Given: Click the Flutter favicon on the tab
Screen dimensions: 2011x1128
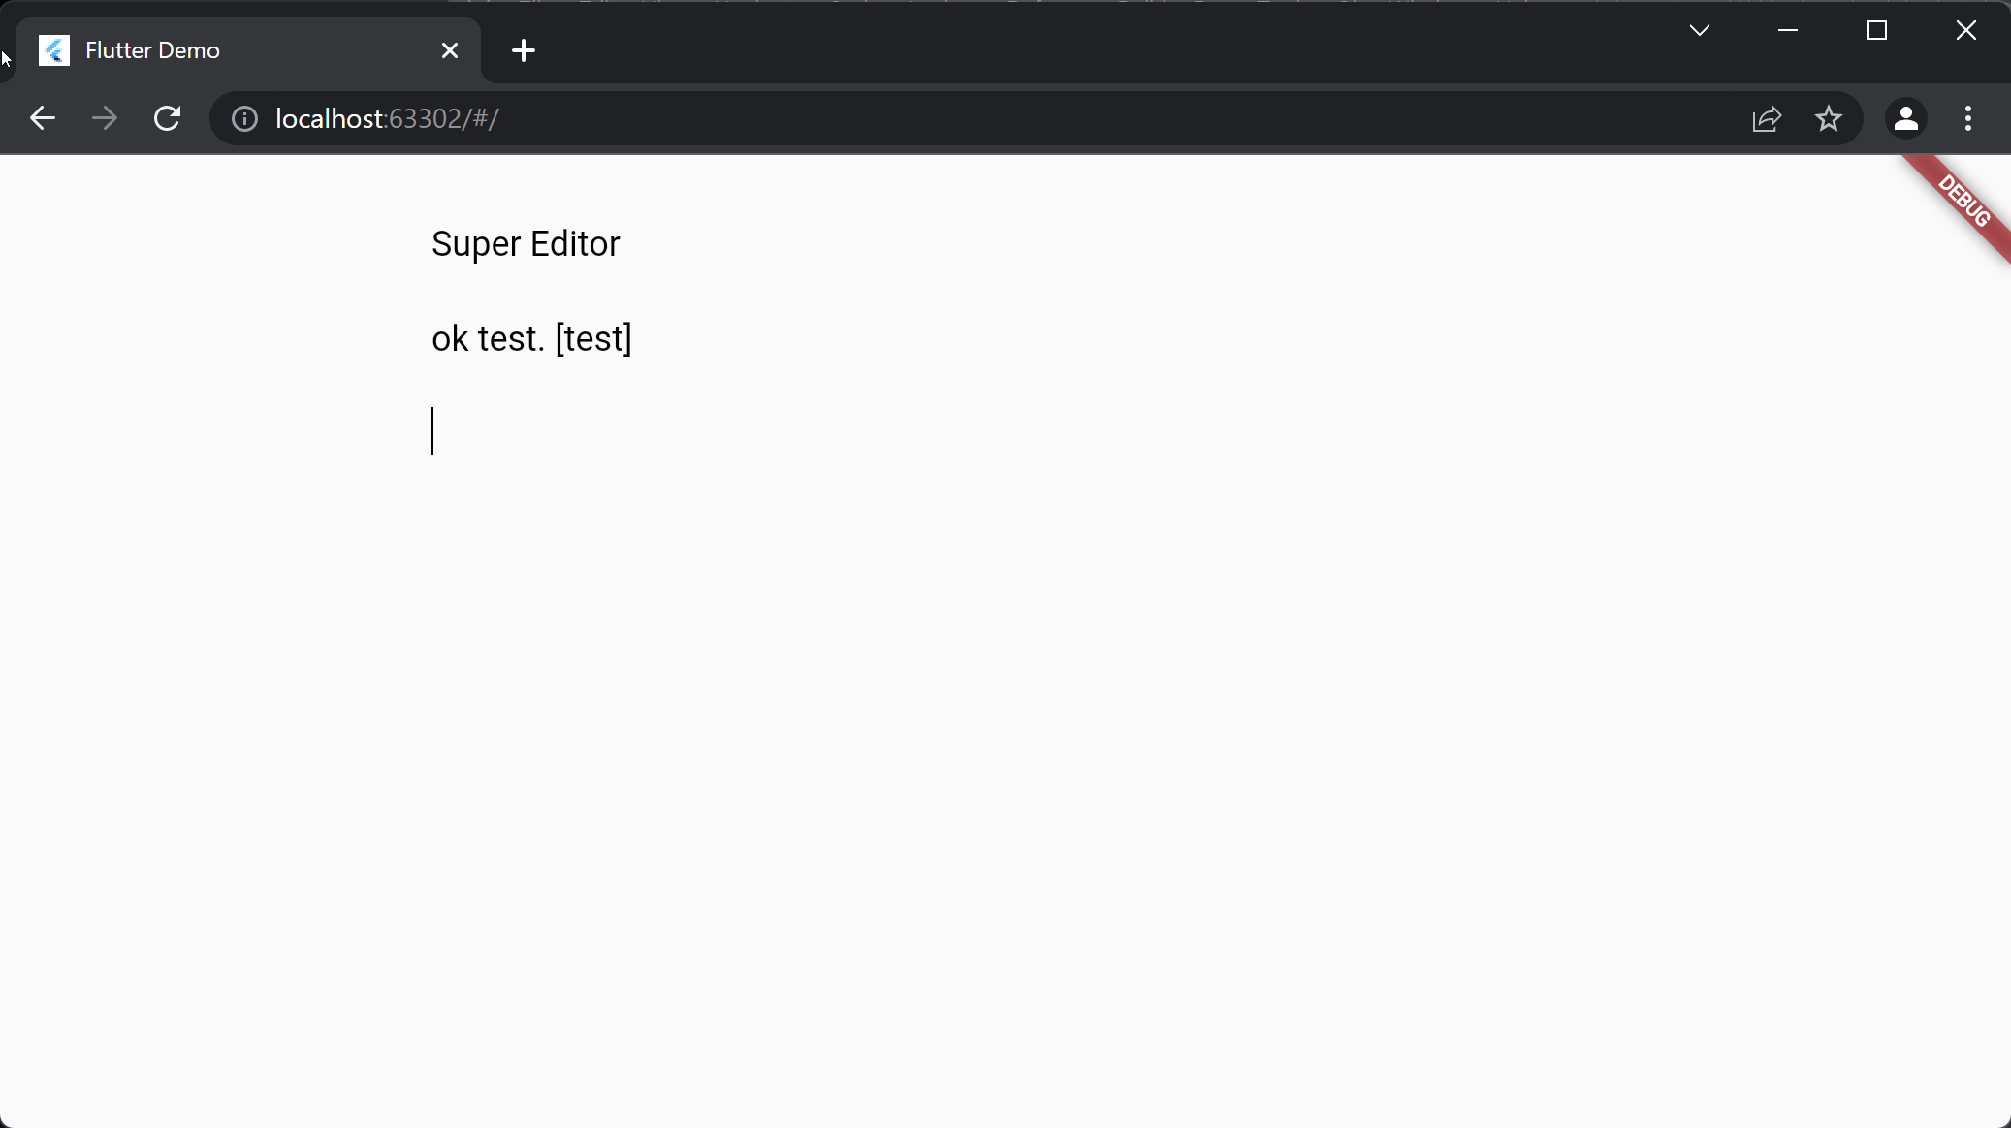Looking at the screenshot, I should pos(53,49).
